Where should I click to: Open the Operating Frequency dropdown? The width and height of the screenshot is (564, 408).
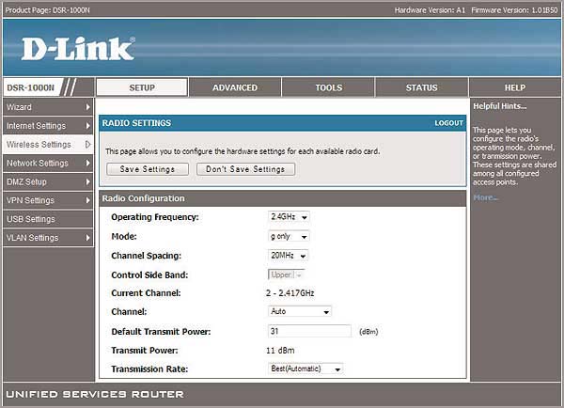point(289,217)
